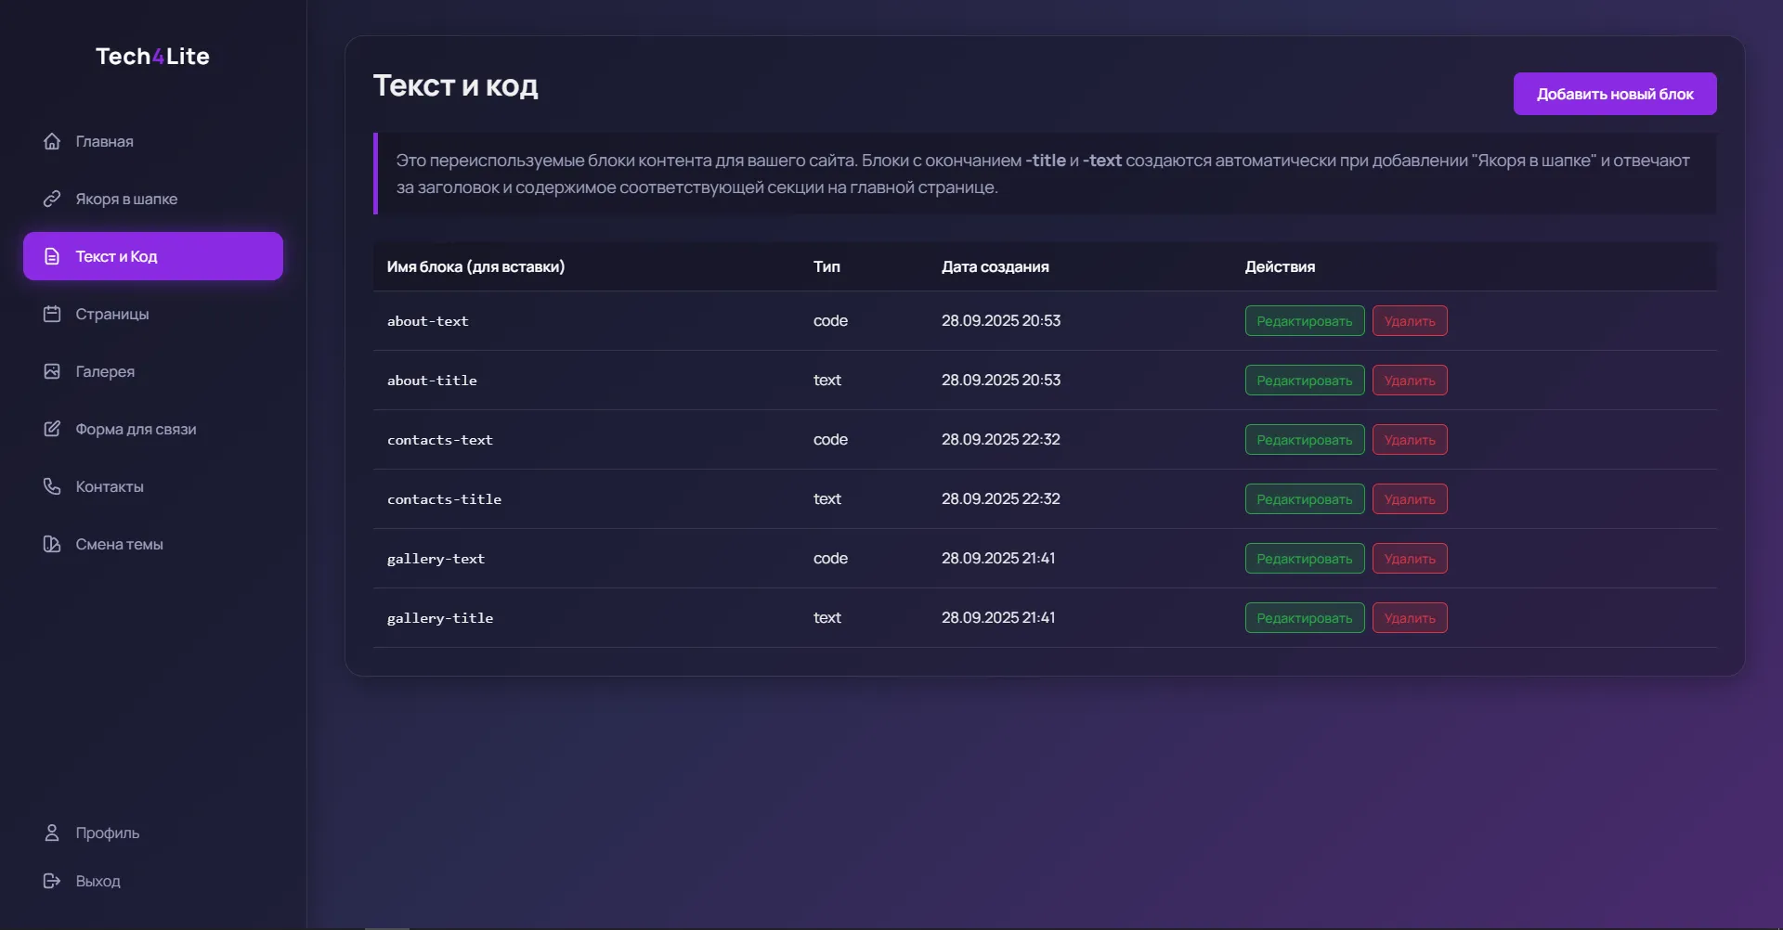Click the link icon for Якоря в шапке
1783x930 pixels.
point(52,199)
